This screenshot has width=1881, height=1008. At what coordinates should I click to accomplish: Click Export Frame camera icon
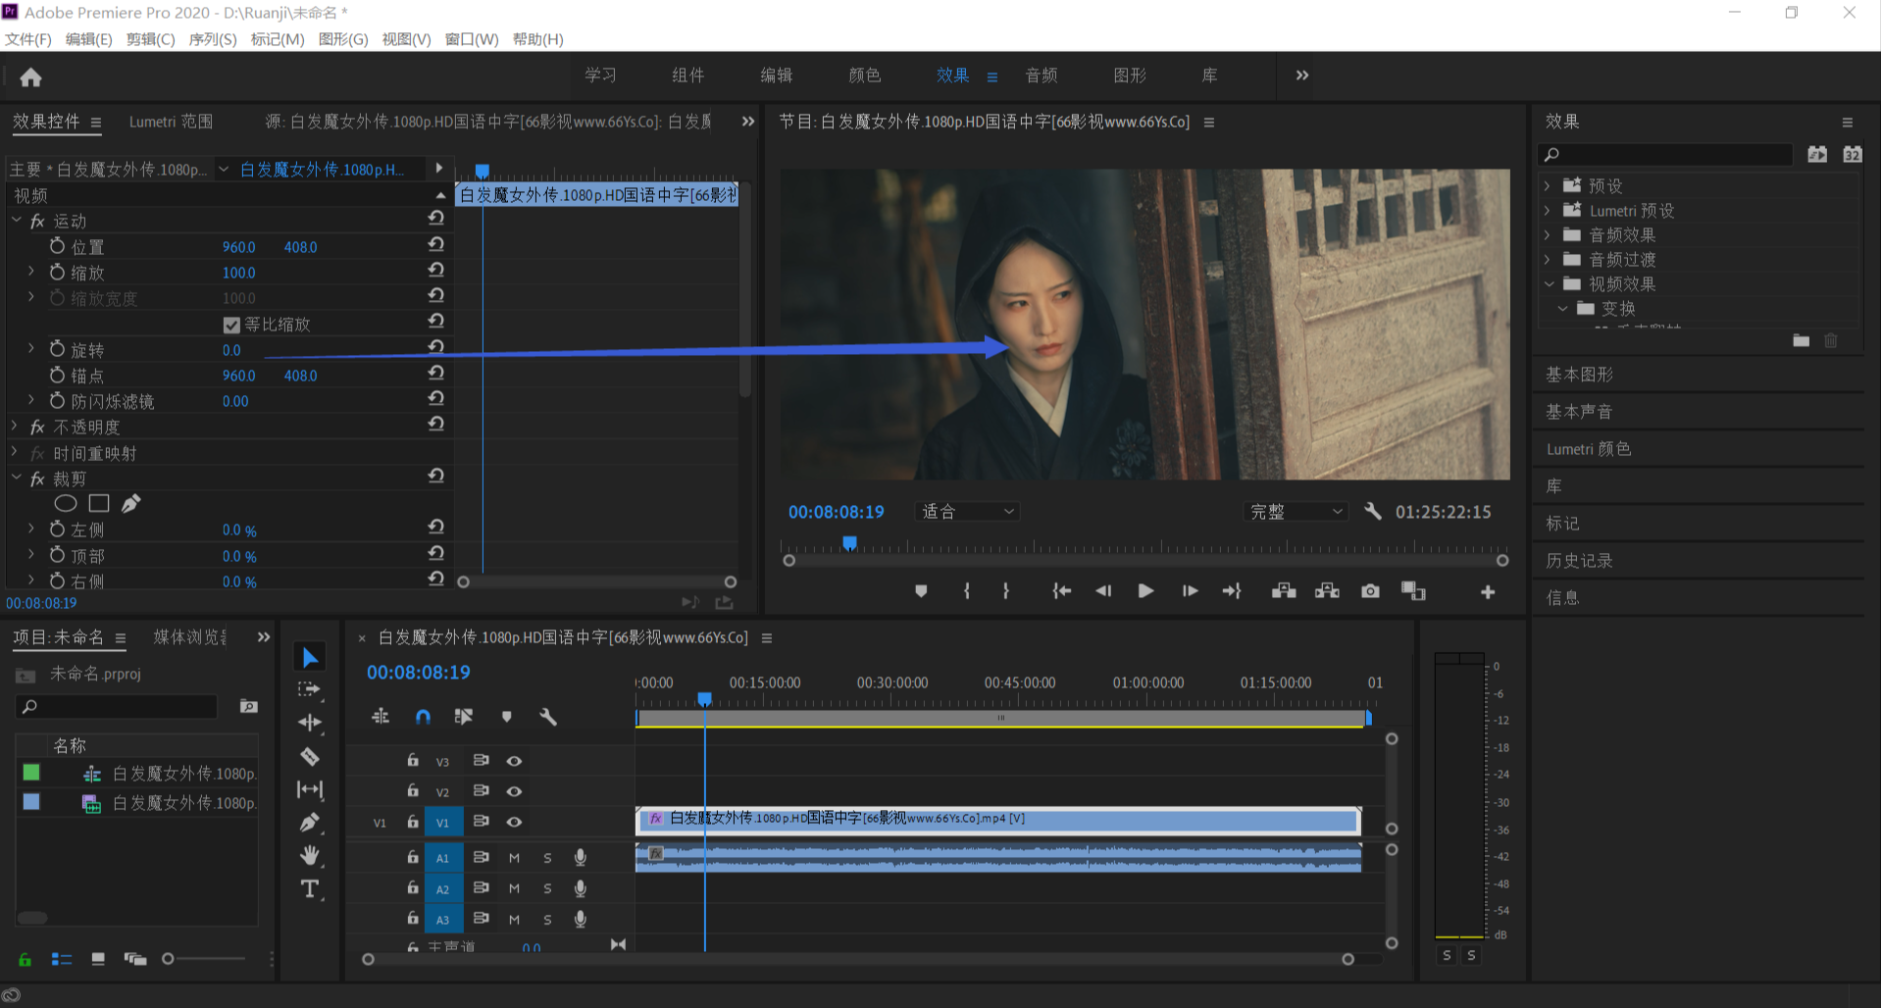[1370, 591]
